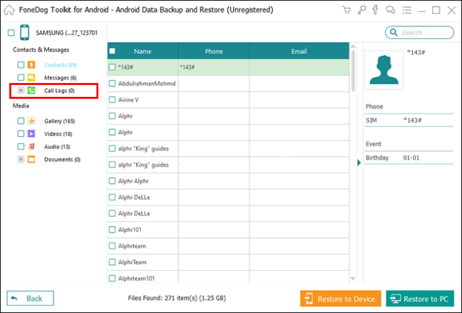
Task: Open the Contacts (69) category
Action: pos(60,65)
